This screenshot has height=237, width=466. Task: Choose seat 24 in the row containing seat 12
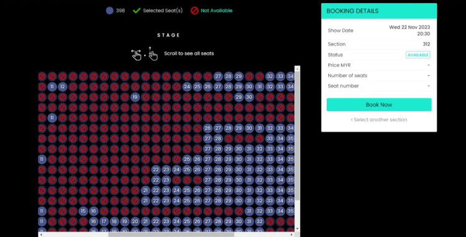[x=187, y=87]
